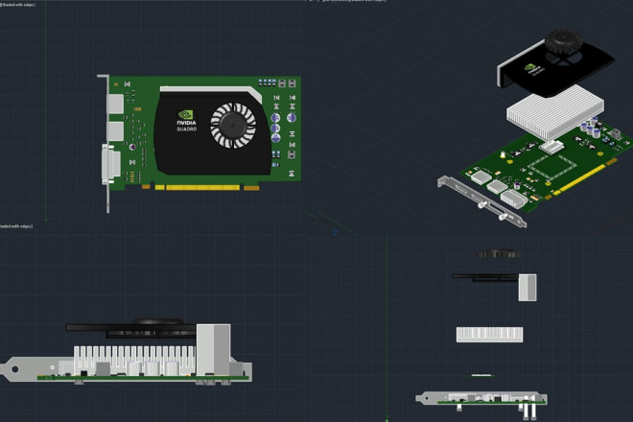
Task: Open the bottom-left viewport's 'Shaded with edges' label
Action: tap(16, 226)
